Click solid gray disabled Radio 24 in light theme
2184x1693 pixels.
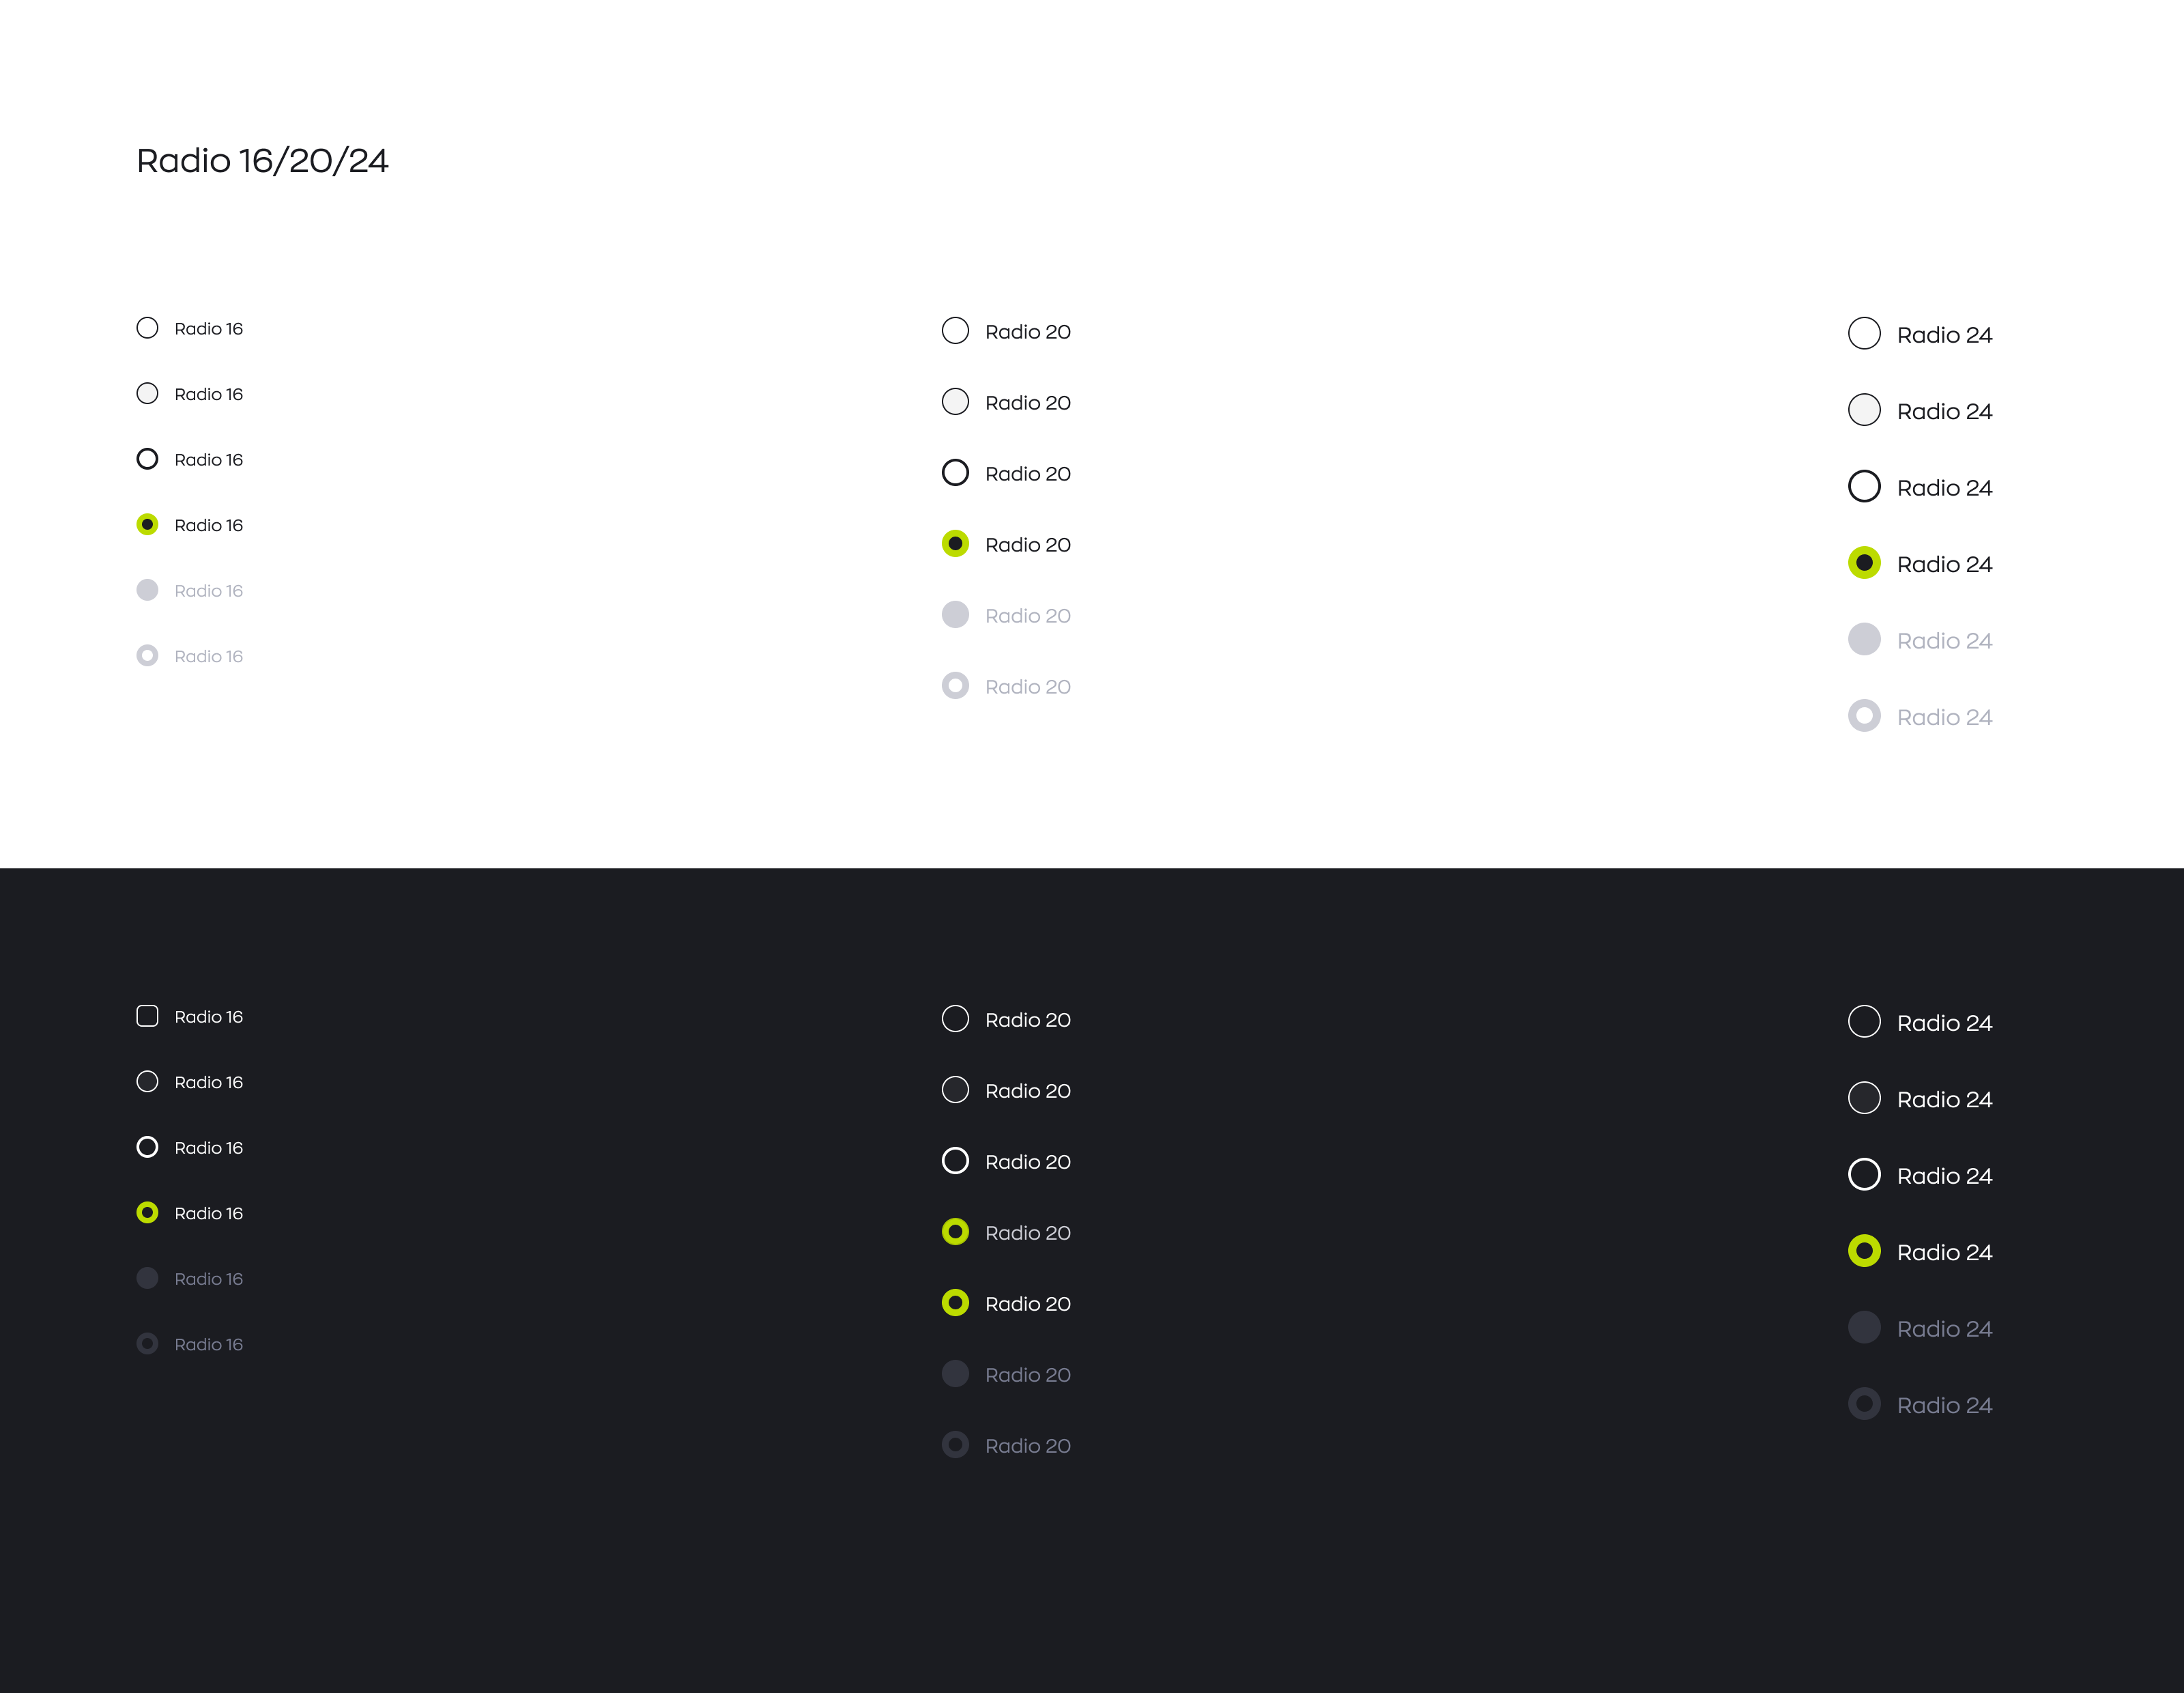[x=1864, y=639]
